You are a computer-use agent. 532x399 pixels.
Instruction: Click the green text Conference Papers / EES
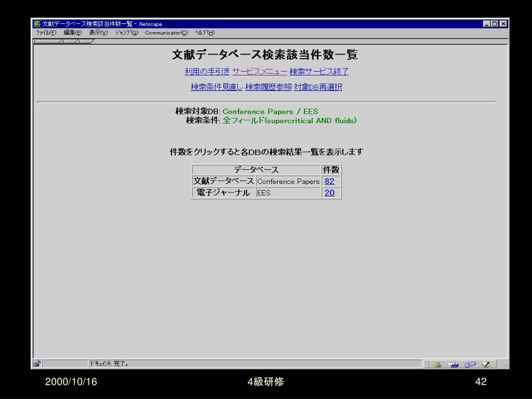[270, 112]
